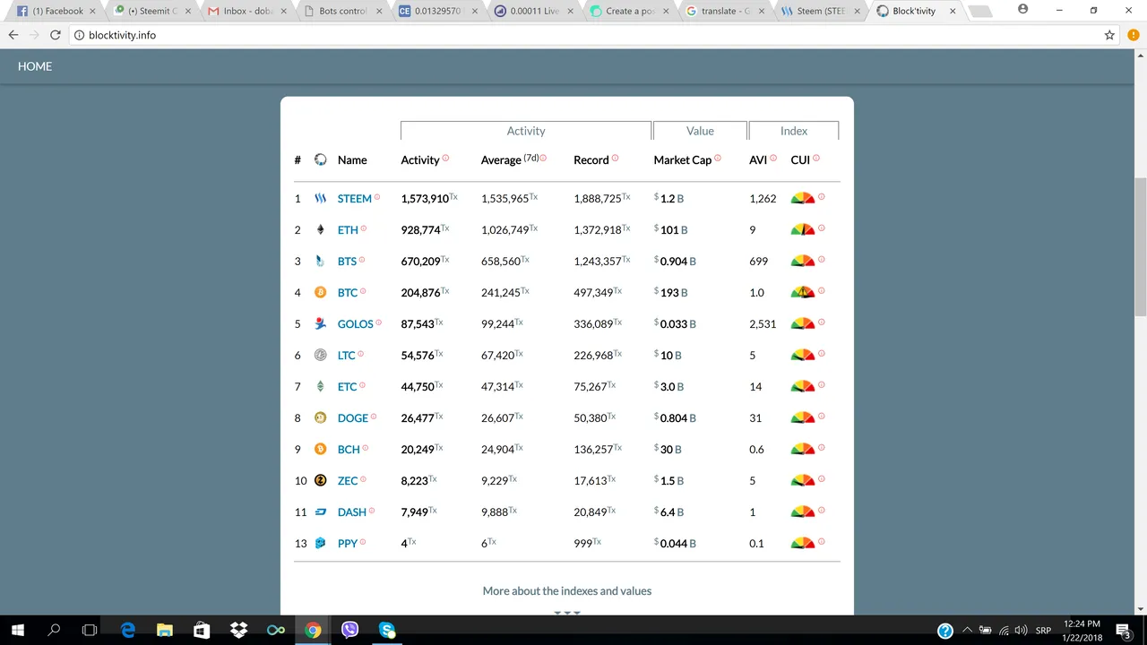This screenshot has width=1147, height=645.
Task: Click the page vertical scrollbar
Action: (1141, 247)
